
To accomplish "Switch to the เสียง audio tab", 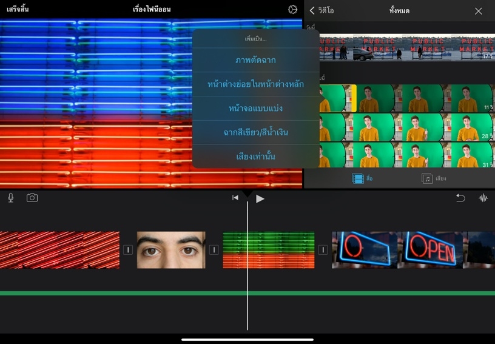I will [x=434, y=178].
